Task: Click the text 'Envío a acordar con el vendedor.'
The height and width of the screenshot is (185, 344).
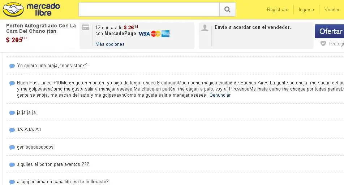Action: [253, 27]
